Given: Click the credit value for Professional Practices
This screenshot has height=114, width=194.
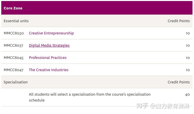Looking at the screenshot, I should pos(188,58).
